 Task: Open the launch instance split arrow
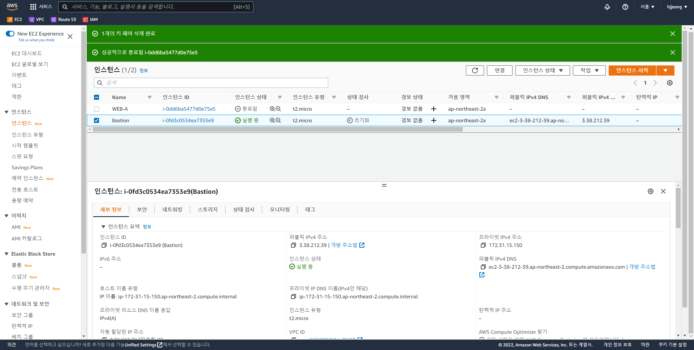[665, 71]
